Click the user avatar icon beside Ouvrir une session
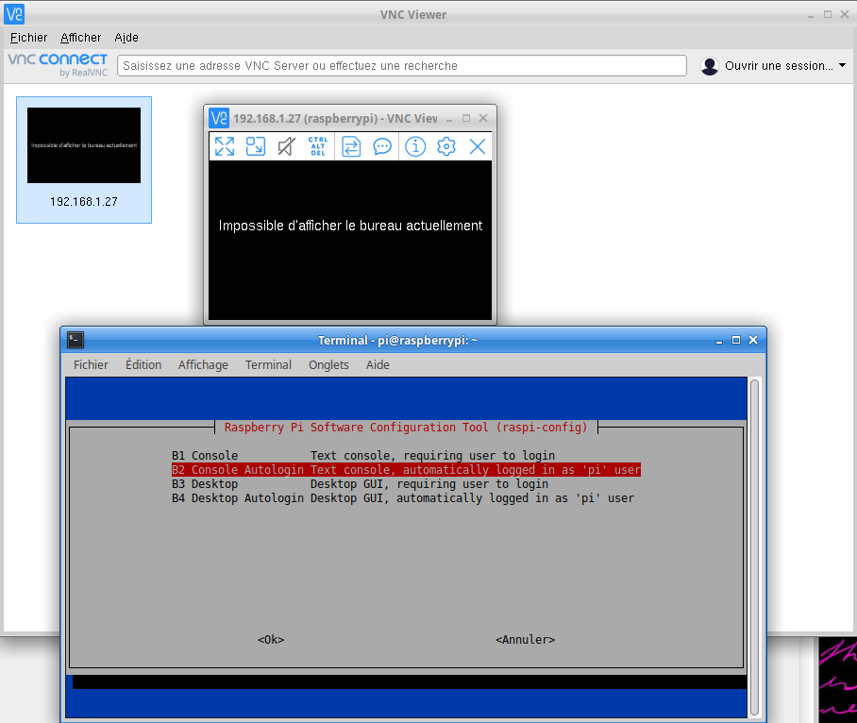The image size is (857, 723). click(710, 66)
